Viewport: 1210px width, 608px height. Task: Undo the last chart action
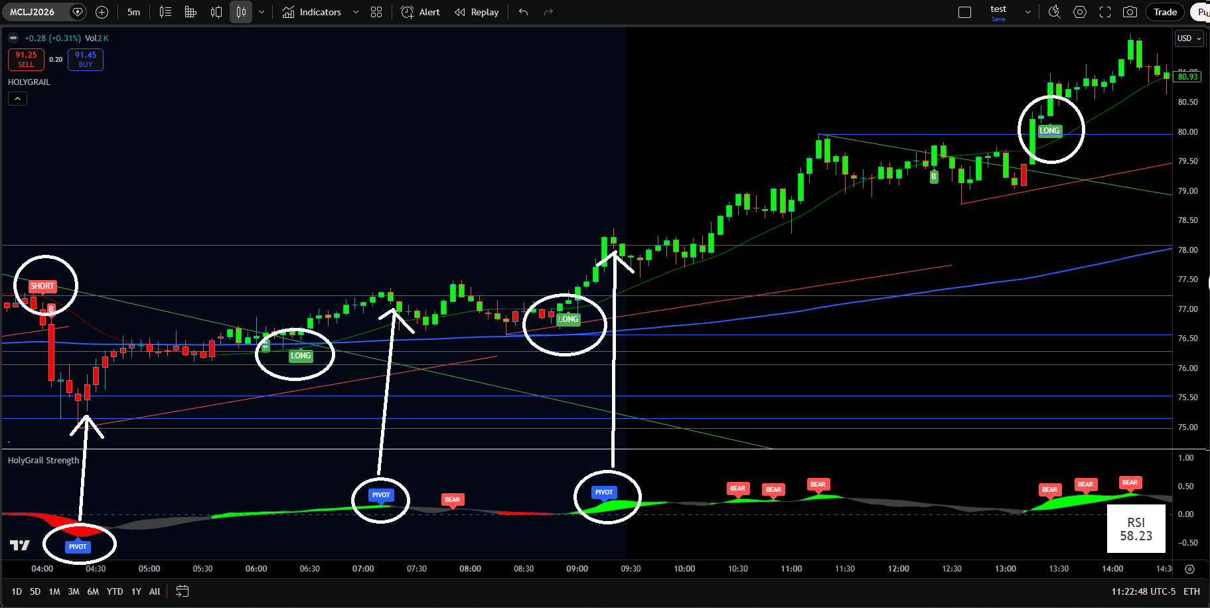click(x=523, y=12)
